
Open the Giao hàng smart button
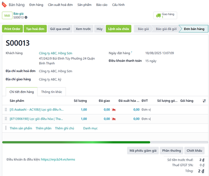click(x=165, y=16)
